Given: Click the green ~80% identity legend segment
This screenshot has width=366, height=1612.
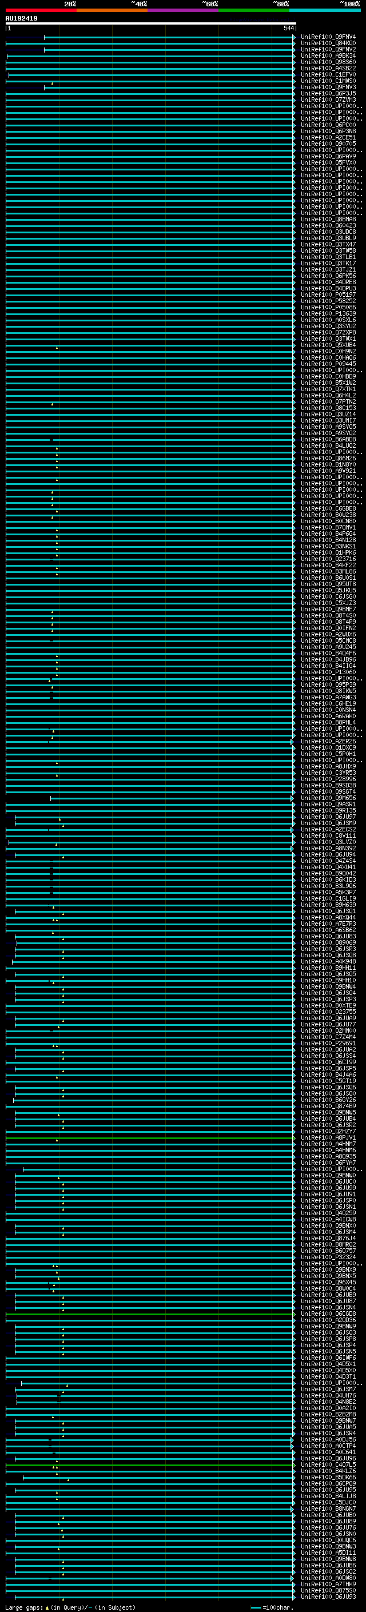Looking at the screenshot, I should tap(254, 10).
